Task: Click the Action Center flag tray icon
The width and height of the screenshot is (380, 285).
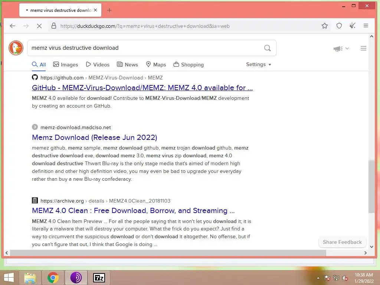Action: pos(327,278)
